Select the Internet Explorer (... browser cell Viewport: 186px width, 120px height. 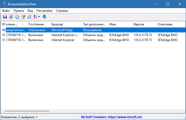[65, 35]
